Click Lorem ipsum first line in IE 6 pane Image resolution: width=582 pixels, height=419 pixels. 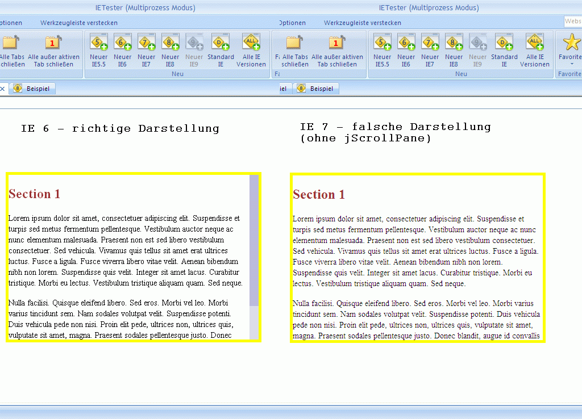click(124, 218)
